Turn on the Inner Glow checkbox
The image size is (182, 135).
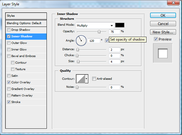click(9, 49)
